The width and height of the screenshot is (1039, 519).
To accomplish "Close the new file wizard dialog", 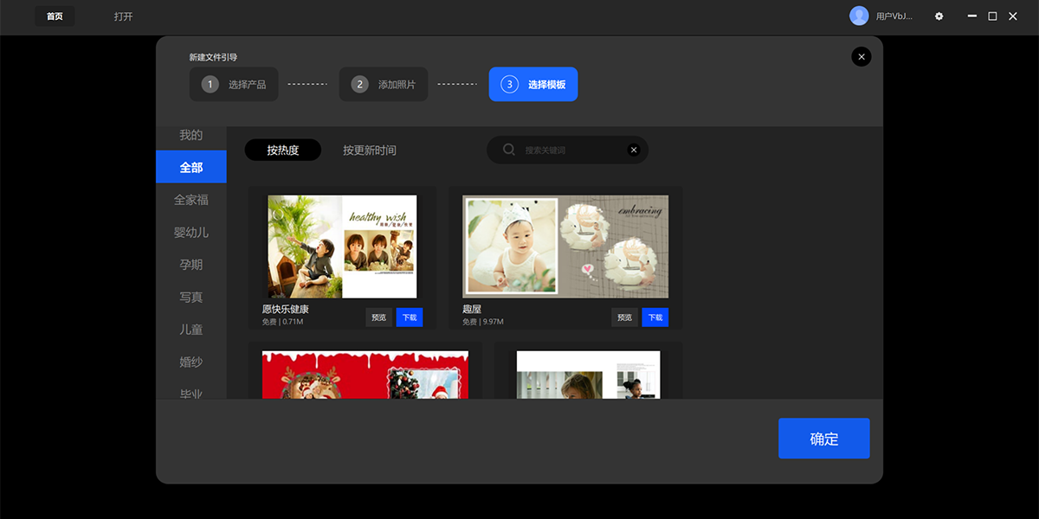I will click(x=861, y=57).
